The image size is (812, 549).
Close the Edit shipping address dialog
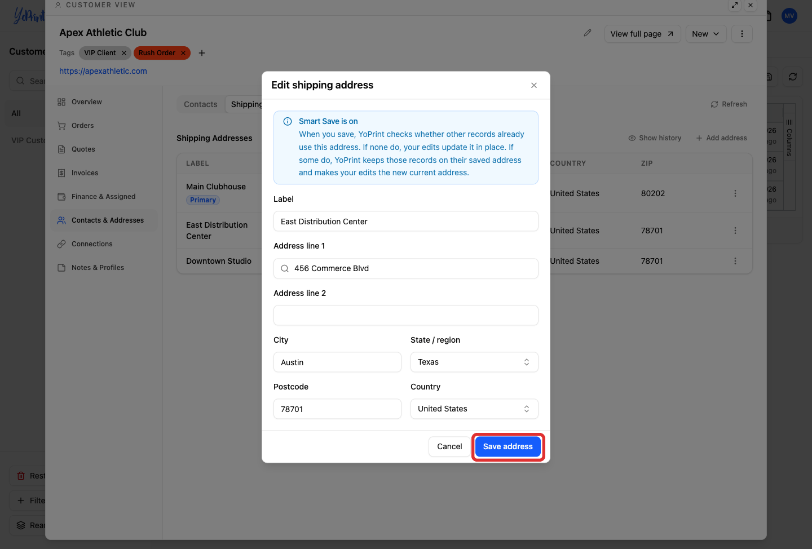534,85
